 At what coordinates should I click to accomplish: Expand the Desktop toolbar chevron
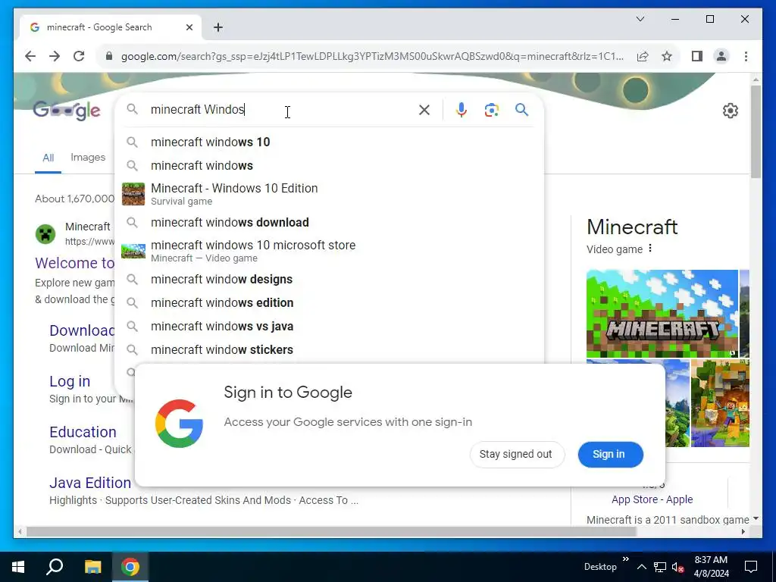625,559
